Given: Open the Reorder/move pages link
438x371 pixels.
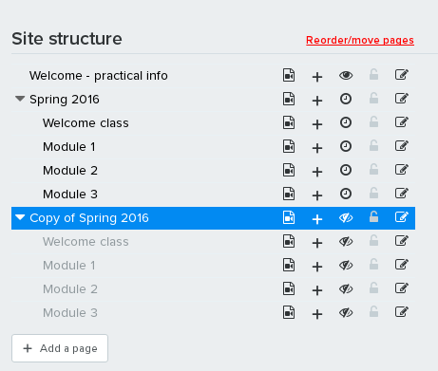Looking at the screenshot, I should tap(360, 40).
